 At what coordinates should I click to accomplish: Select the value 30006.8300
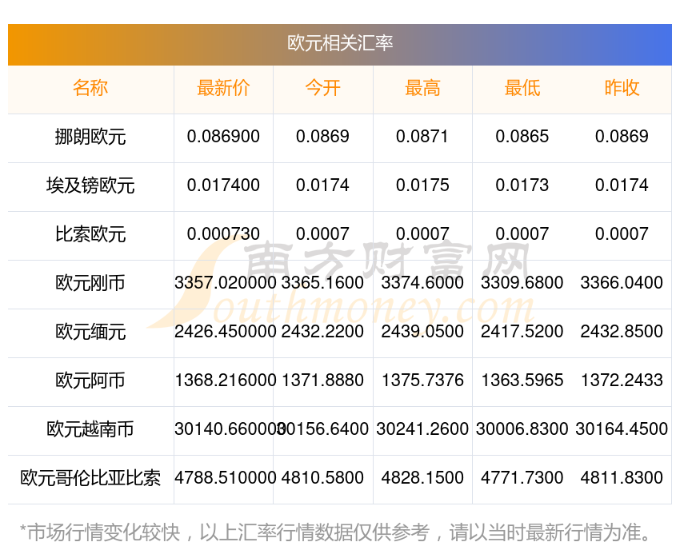click(x=522, y=429)
